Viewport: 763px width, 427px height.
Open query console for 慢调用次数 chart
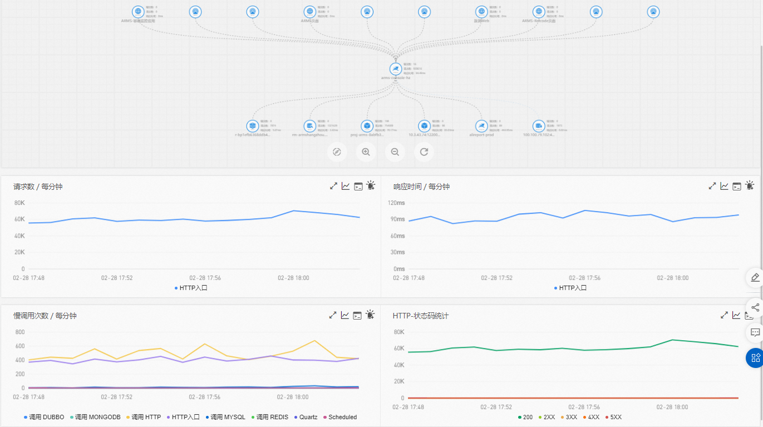357,315
